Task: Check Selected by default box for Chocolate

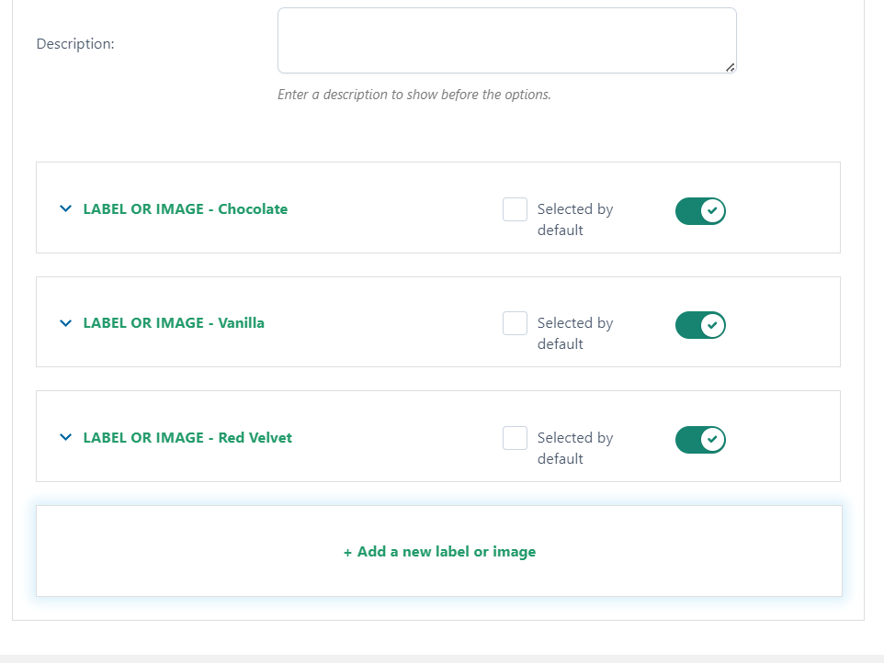Action: coord(515,209)
